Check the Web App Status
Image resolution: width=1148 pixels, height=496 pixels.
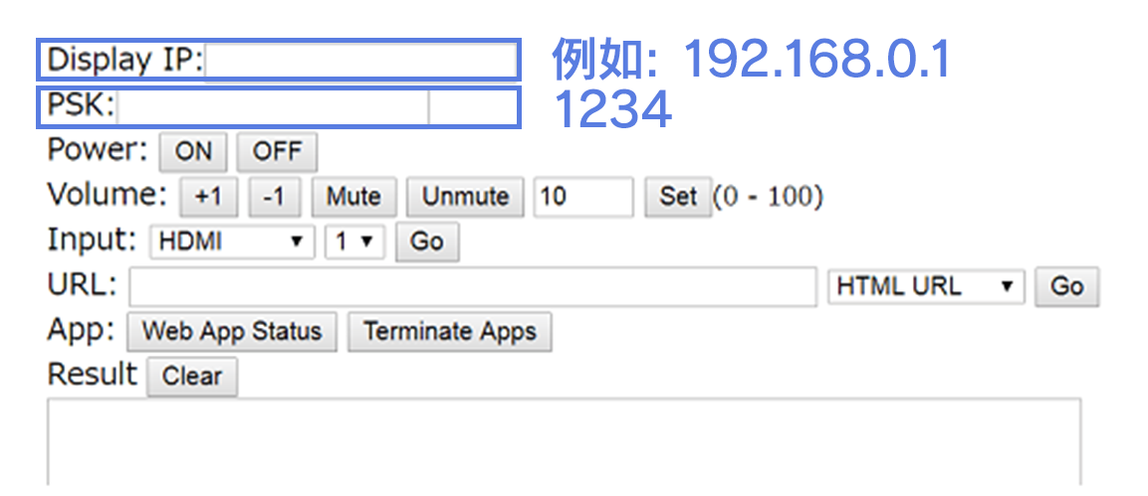click(x=232, y=331)
